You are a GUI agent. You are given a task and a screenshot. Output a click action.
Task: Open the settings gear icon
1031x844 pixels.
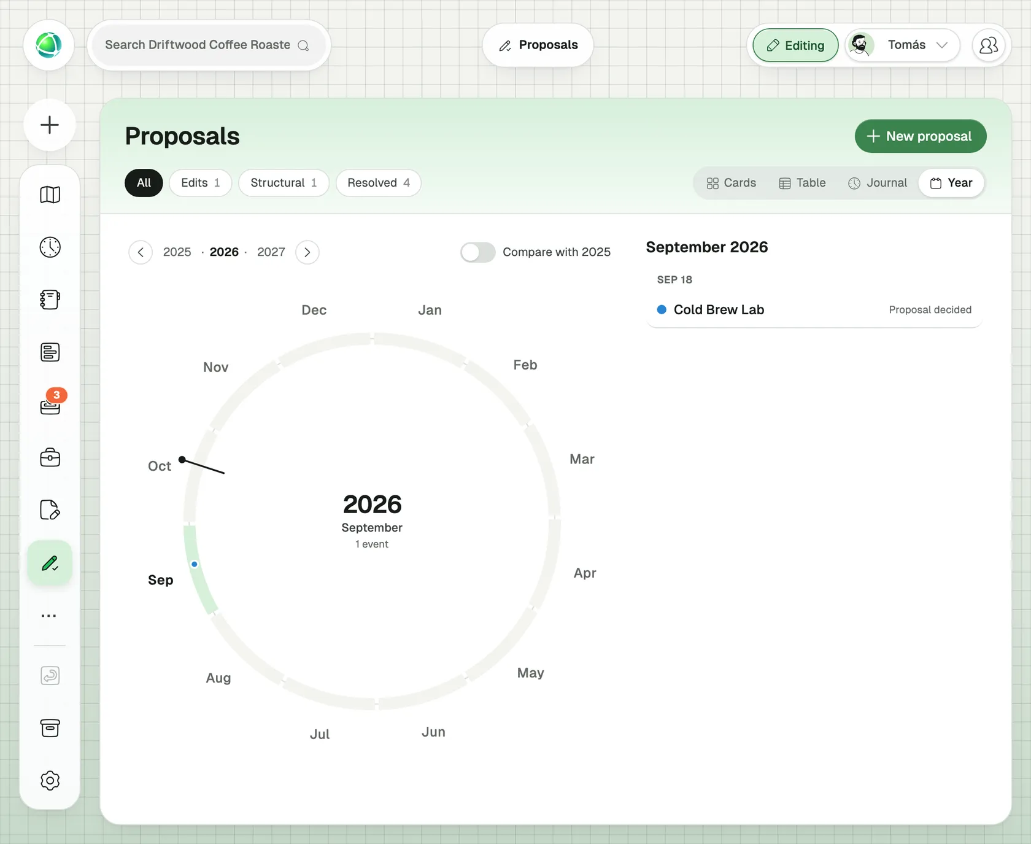[50, 781]
